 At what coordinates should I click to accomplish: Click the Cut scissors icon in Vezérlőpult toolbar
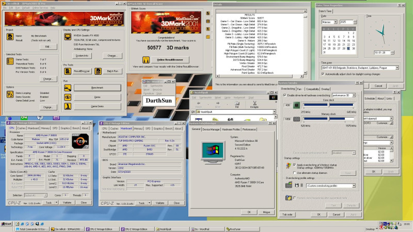[255, 105]
